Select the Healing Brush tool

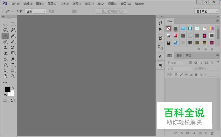coord(5,42)
